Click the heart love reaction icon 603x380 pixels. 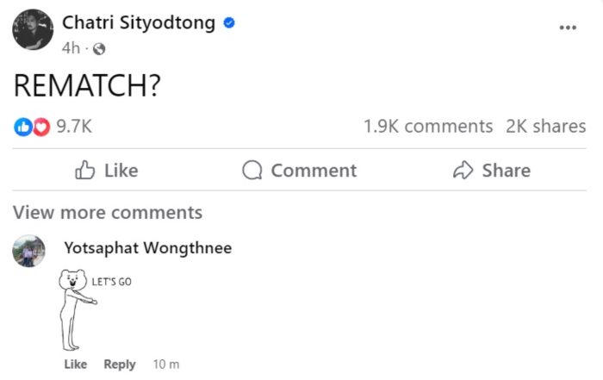(x=40, y=127)
